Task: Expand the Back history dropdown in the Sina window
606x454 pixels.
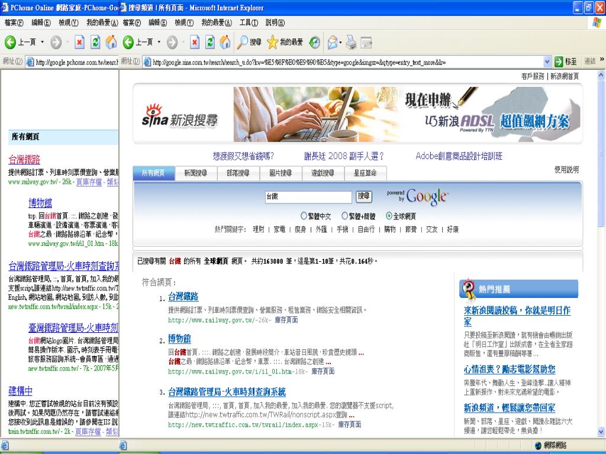Action: (x=159, y=42)
